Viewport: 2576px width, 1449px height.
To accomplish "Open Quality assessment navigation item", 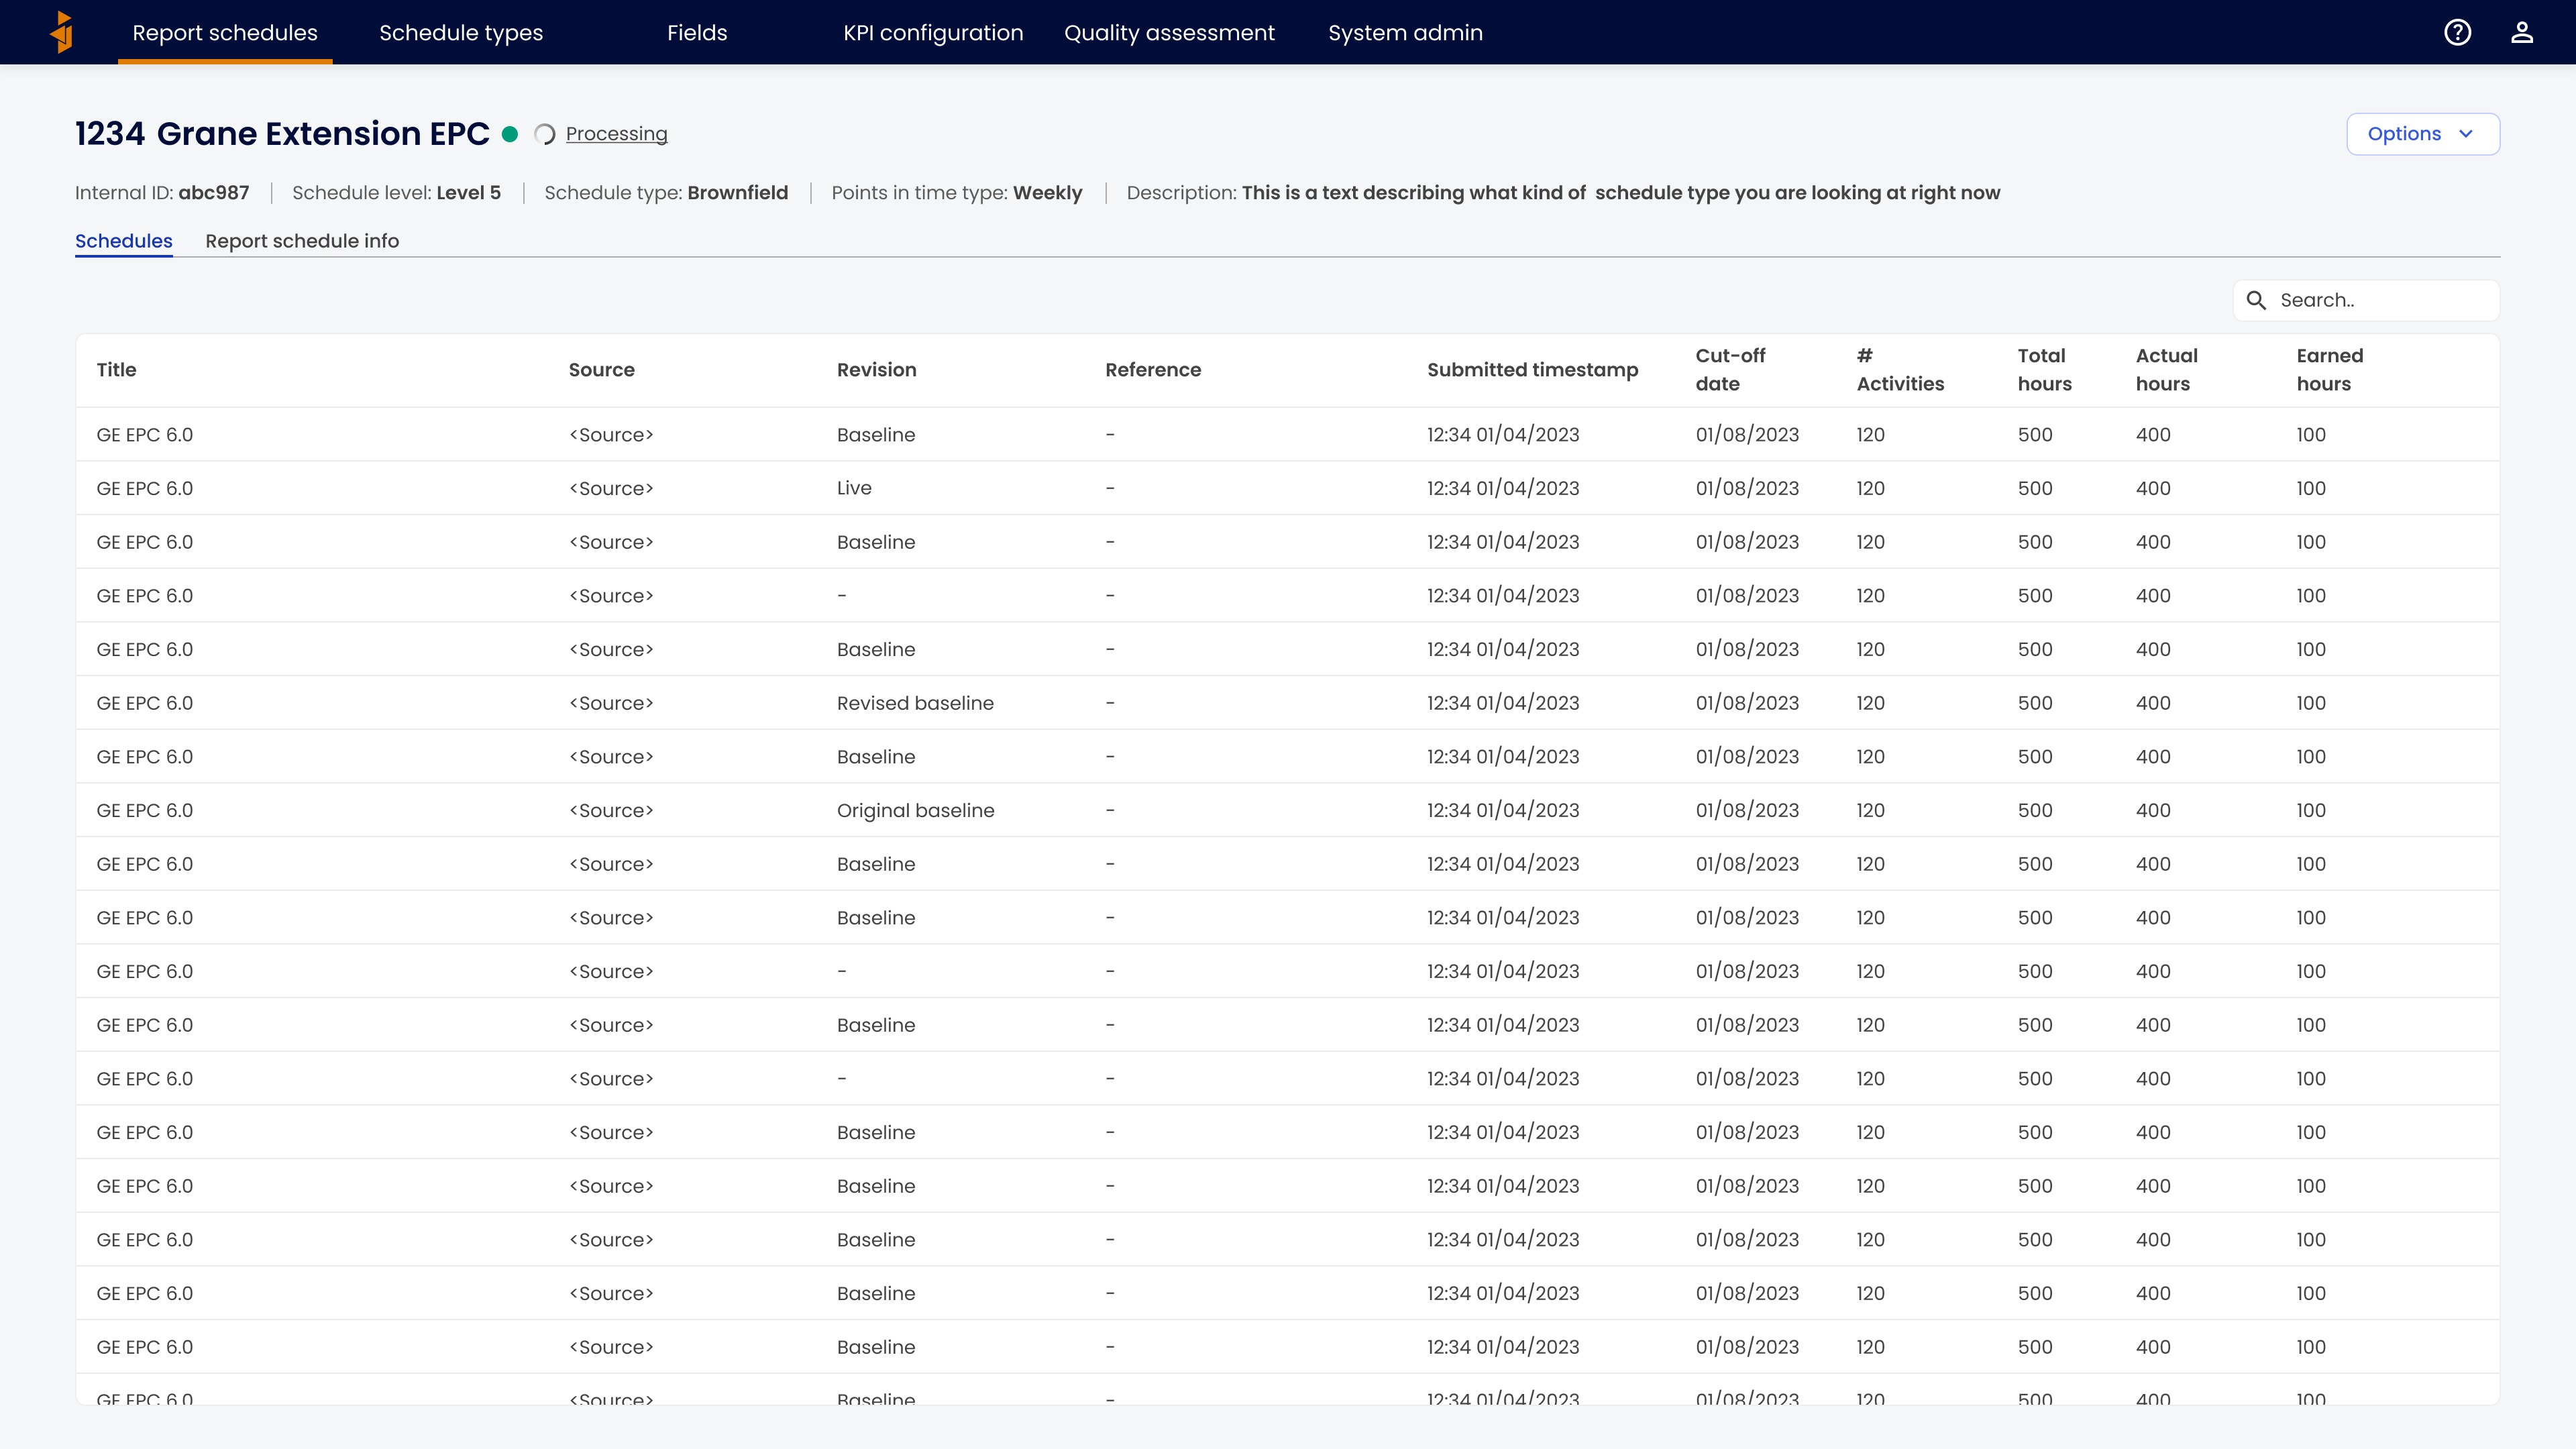I will (1169, 32).
